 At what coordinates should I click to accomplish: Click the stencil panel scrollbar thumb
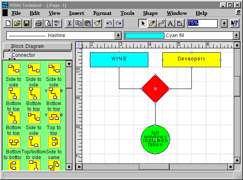pos(69,77)
